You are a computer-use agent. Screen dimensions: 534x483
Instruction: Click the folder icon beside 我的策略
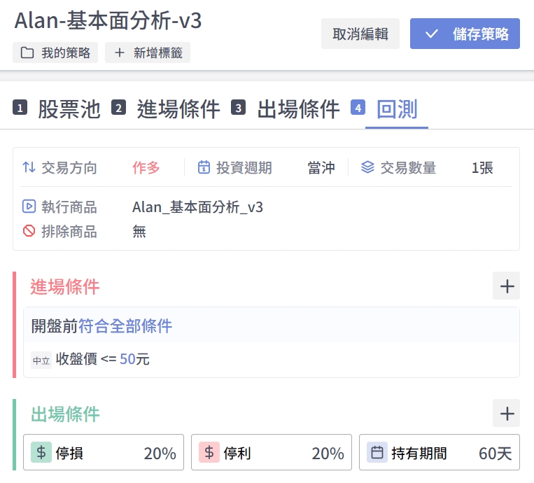click(x=27, y=53)
